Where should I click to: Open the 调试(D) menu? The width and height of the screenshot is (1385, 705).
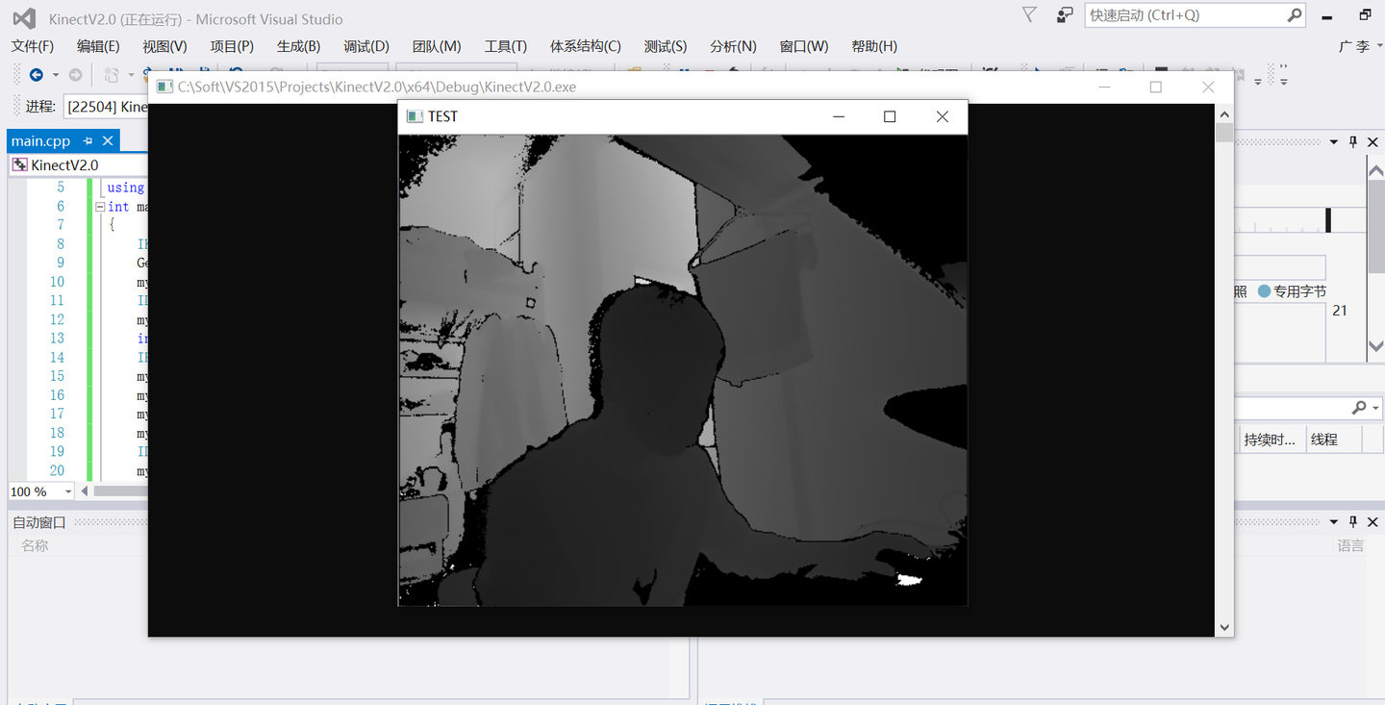click(x=365, y=45)
